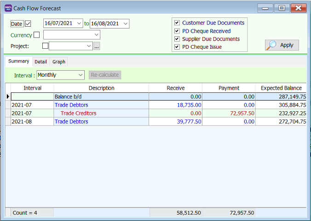Image resolution: width=311 pixels, height=221 pixels.
Task: Untick PD Cheque Issue checkbox
Action: [x=177, y=47]
